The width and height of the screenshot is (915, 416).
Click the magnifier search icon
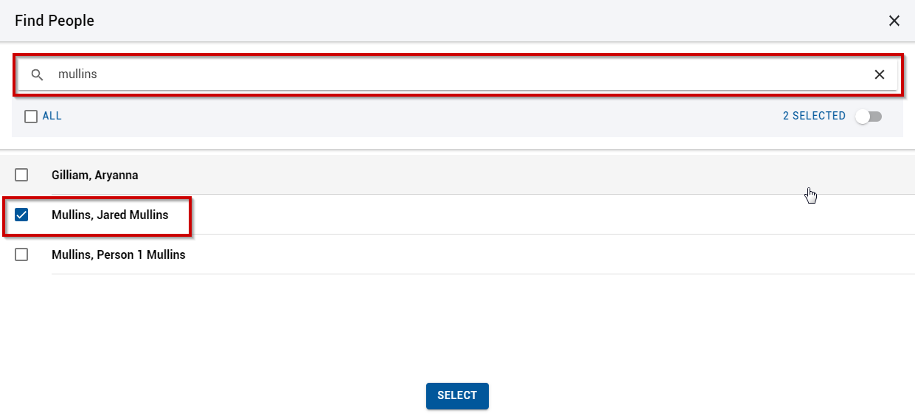pos(37,74)
